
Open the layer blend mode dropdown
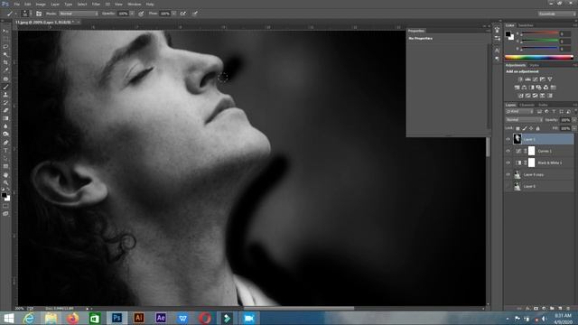(x=524, y=120)
